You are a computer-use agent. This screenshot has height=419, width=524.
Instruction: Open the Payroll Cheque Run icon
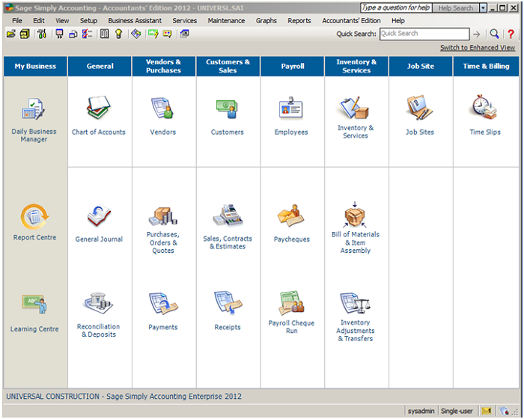(x=291, y=303)
